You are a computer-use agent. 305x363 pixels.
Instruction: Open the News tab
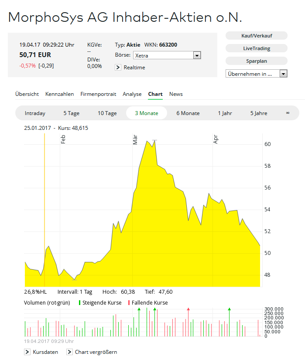pyautogui.click(x=176, y=94)
